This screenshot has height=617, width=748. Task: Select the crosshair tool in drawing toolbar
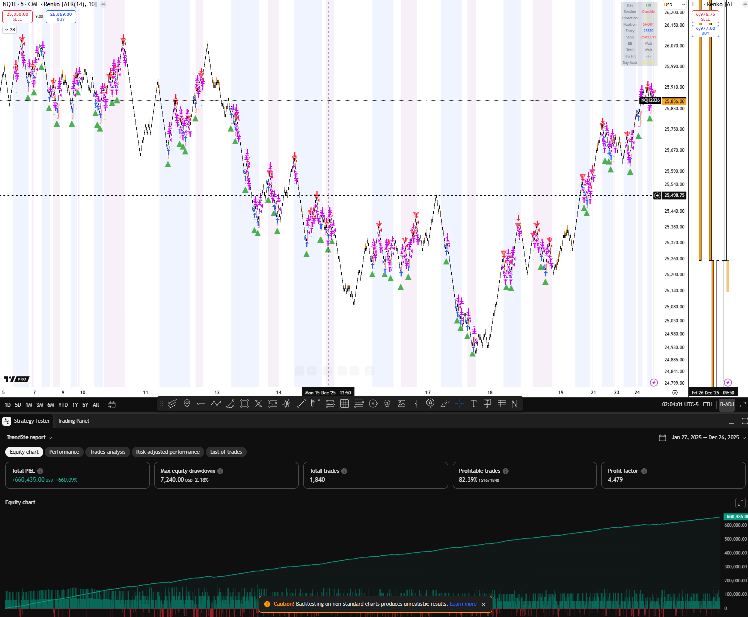(459, 404)
